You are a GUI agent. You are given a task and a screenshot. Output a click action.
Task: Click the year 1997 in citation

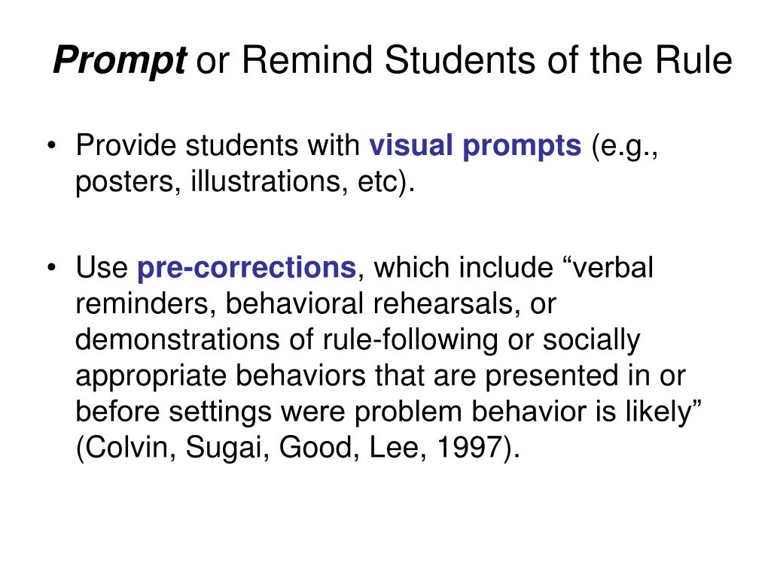pos(469,448)
